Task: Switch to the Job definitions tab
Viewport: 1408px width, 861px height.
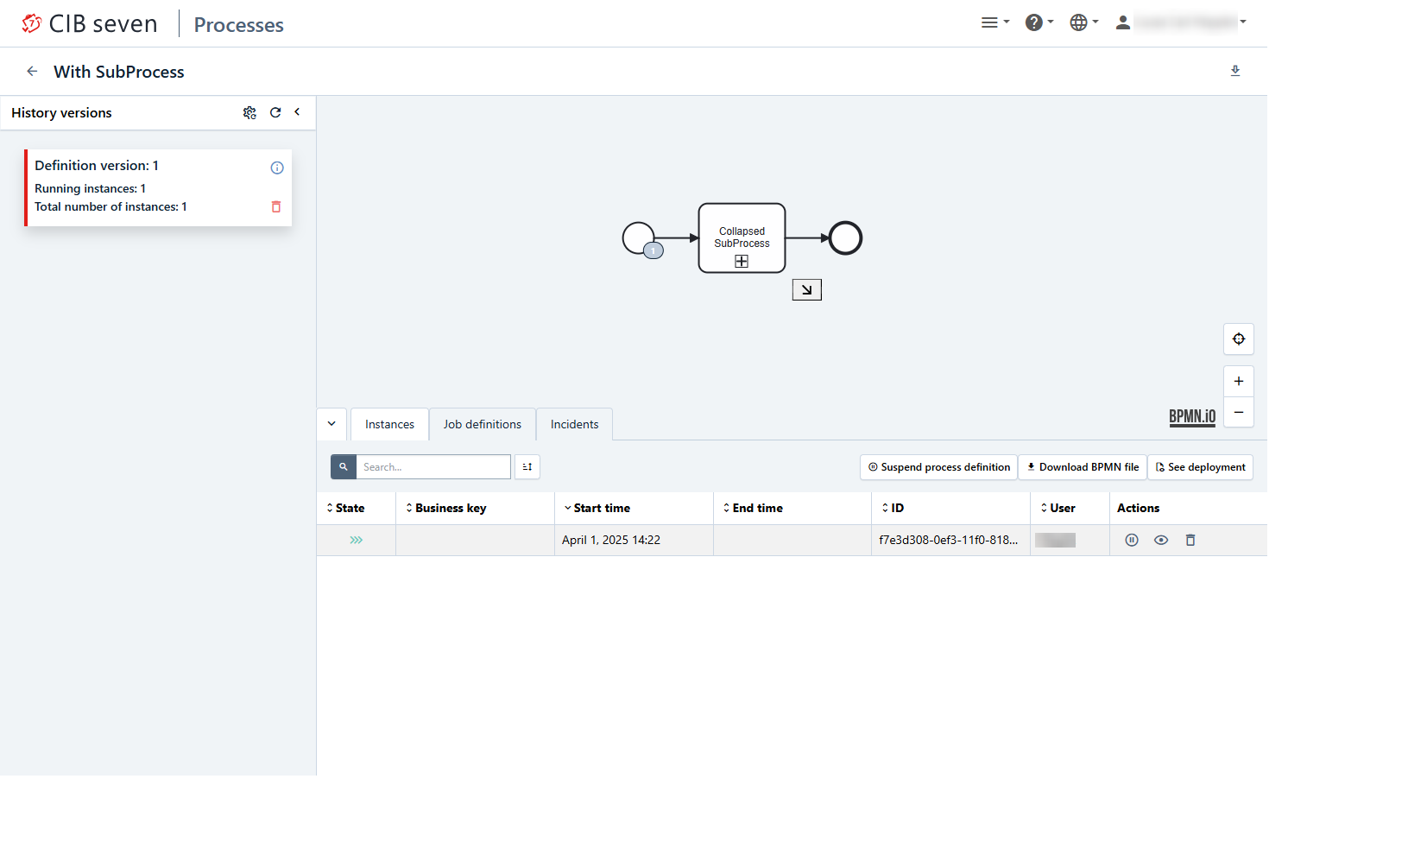Action: [x=482, y=425]
